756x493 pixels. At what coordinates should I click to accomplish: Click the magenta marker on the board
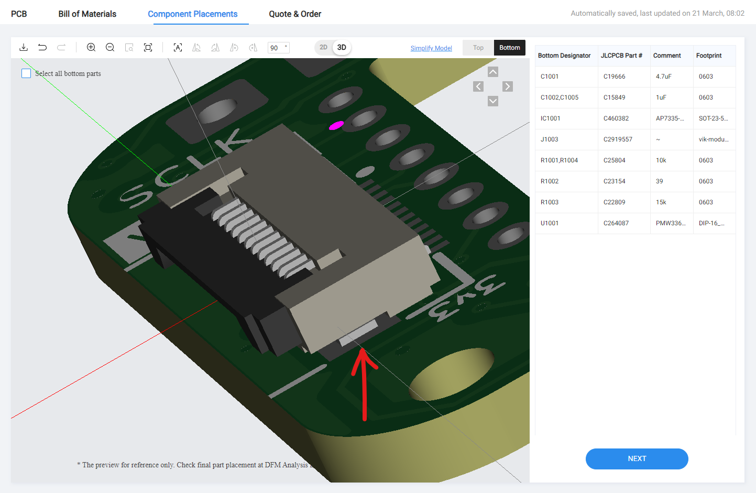point(336,125)
